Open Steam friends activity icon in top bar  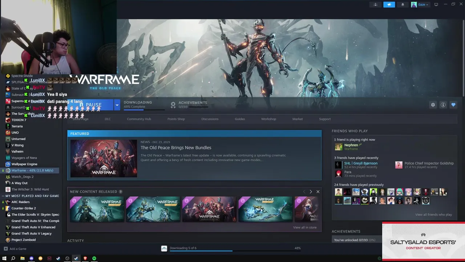pyautogui.click(x=376, y=4)
